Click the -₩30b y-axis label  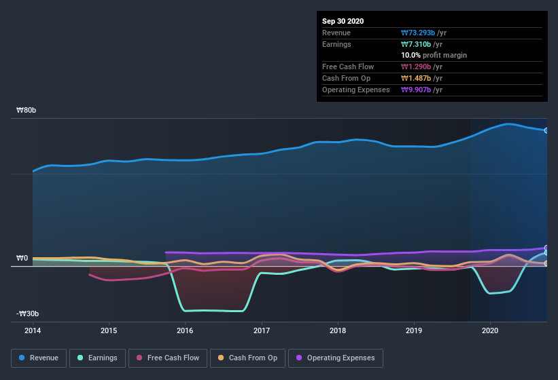27,313
